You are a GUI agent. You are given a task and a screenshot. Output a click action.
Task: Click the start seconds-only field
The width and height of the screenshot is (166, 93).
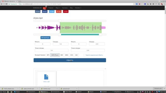pos(52,50)
